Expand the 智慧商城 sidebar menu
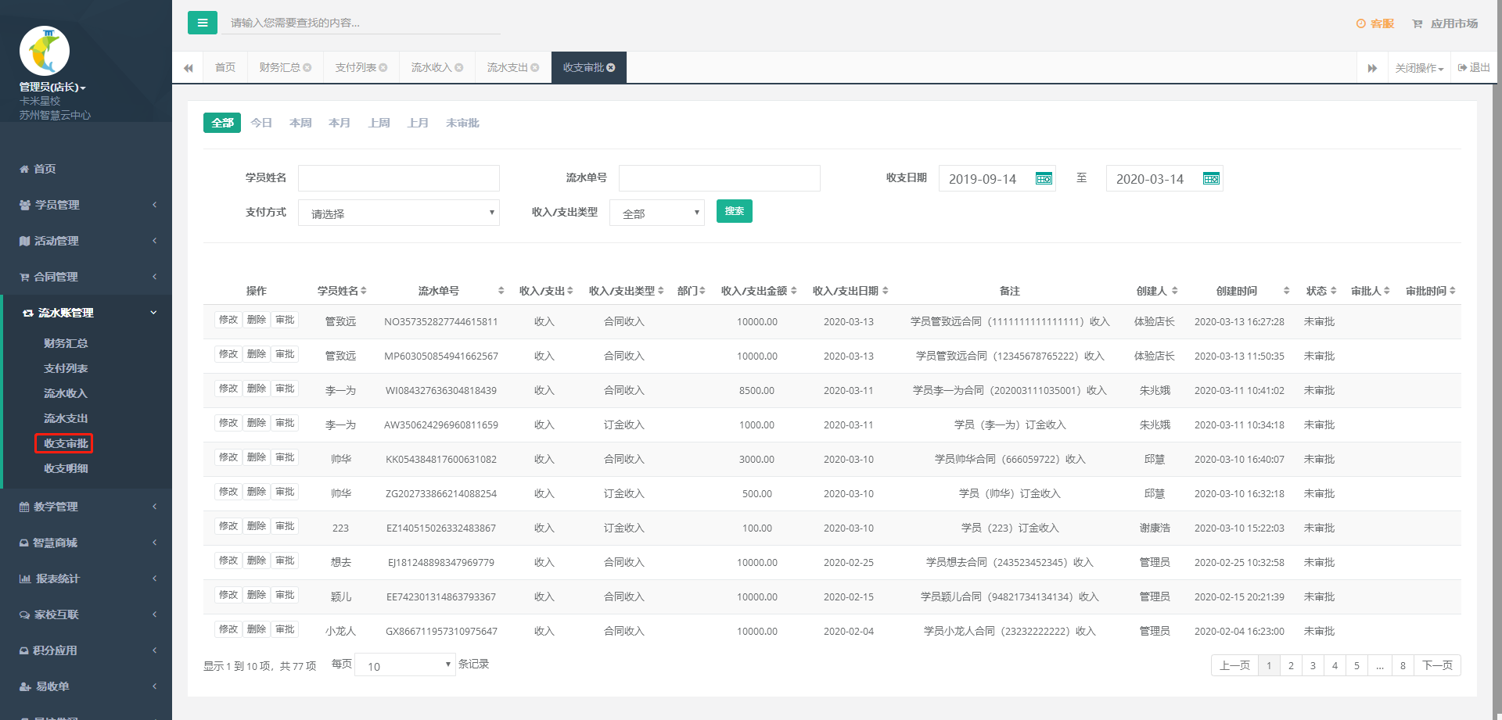 86,543
